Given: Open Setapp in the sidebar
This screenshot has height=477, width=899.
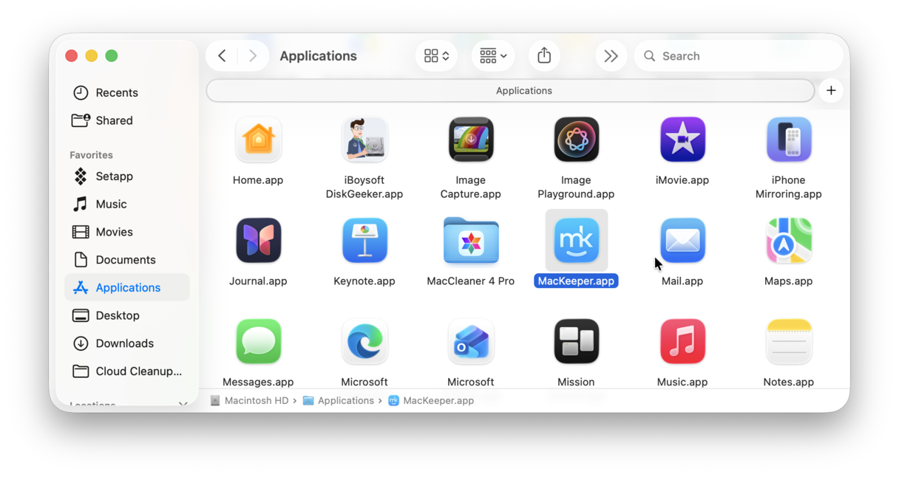Looking at the screenshot, I should coord(127,176).
